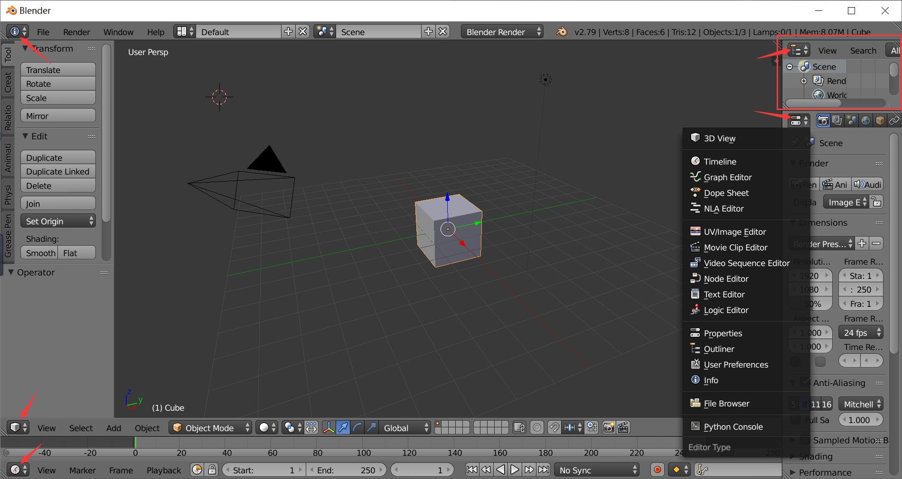Open the Object Mode dropdown
902x479 pixels.
(210, 427)
